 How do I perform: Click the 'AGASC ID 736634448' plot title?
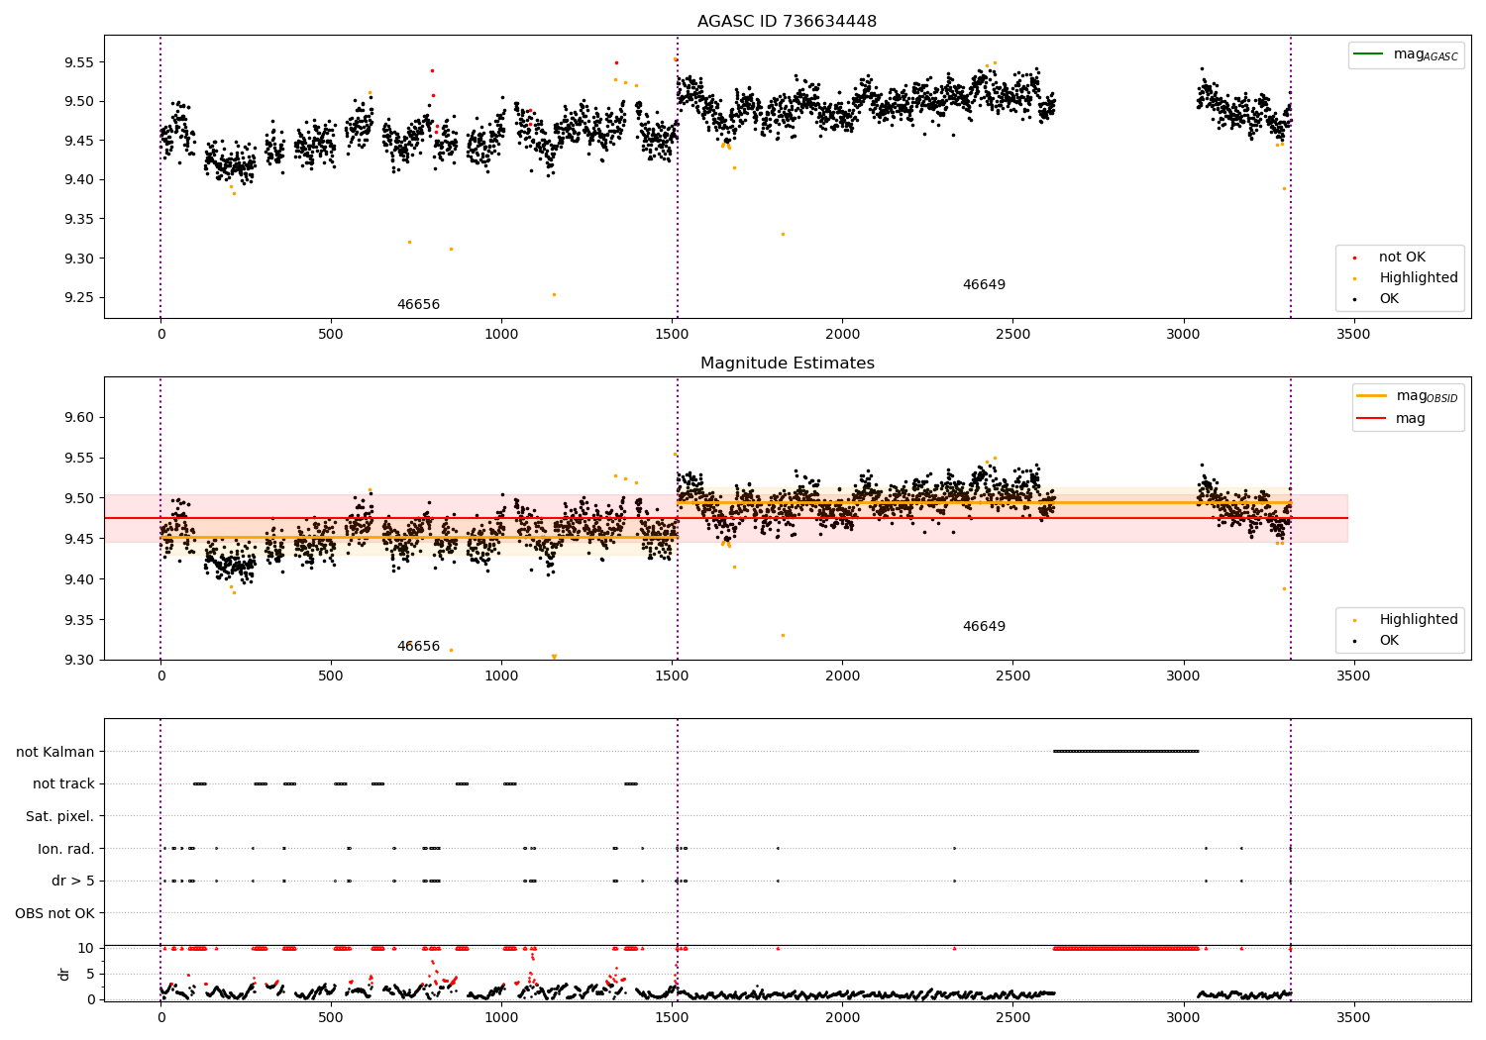click(x=787, y=22)
